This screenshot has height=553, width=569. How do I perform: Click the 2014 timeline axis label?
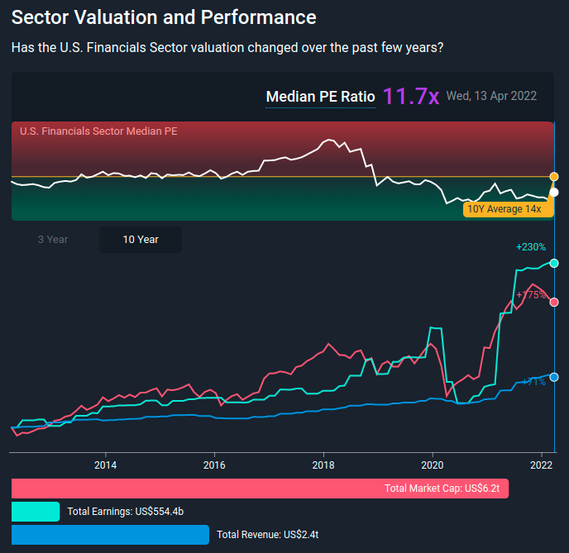pos(106,465)
